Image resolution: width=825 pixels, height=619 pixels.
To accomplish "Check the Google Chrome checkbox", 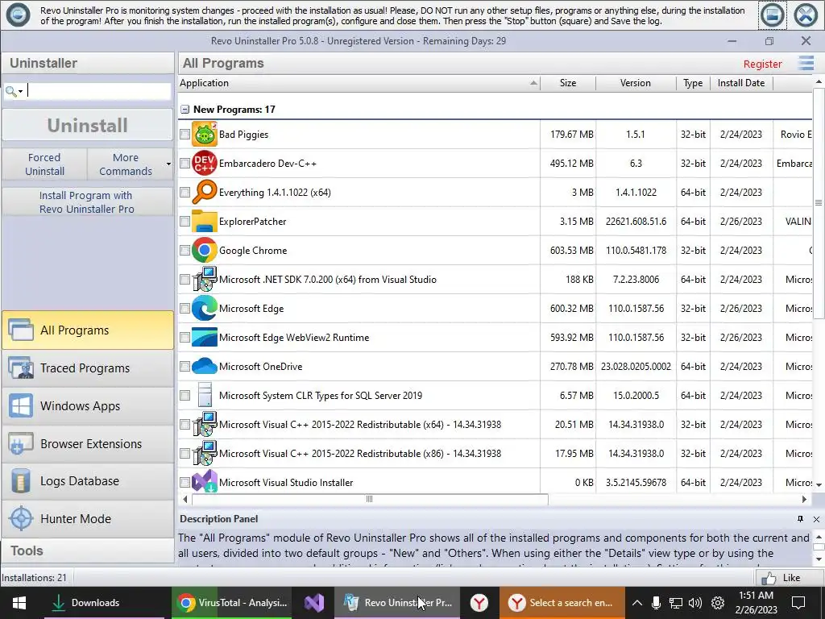I will coord(184,250).
